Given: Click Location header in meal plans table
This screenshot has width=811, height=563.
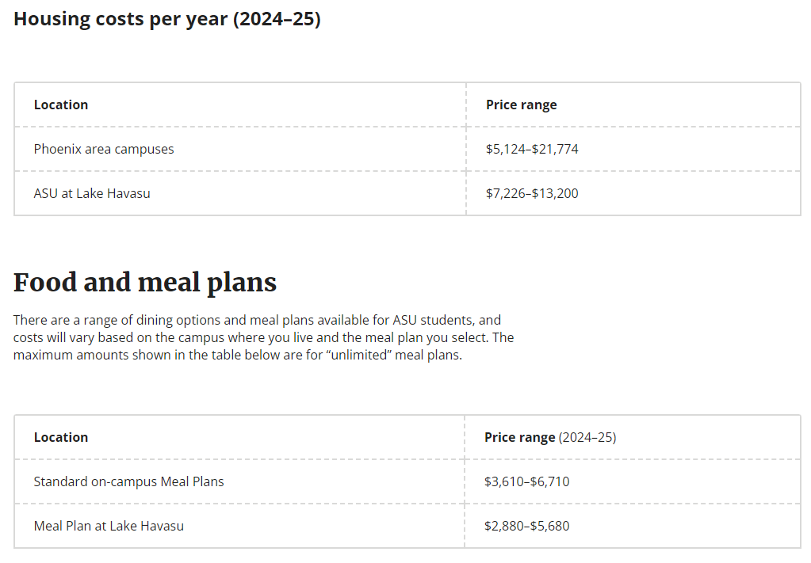Looking at the screenshot, I should tap(61, 437).
